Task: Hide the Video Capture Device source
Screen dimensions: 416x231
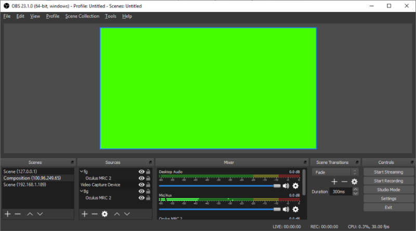Action: [141, 185]
